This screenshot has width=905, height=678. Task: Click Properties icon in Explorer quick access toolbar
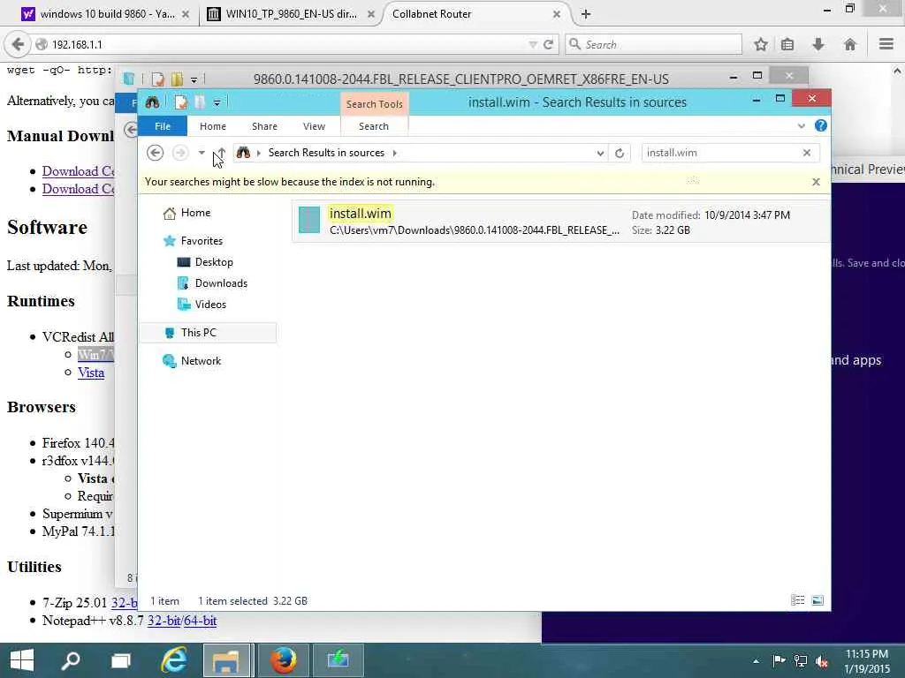tap(181, 102)
